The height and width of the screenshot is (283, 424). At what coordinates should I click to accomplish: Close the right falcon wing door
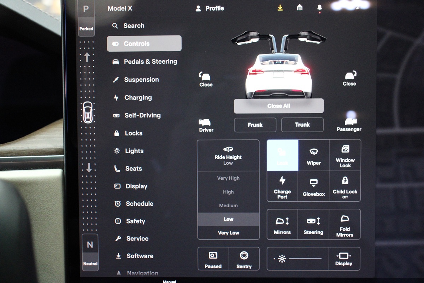349,79
